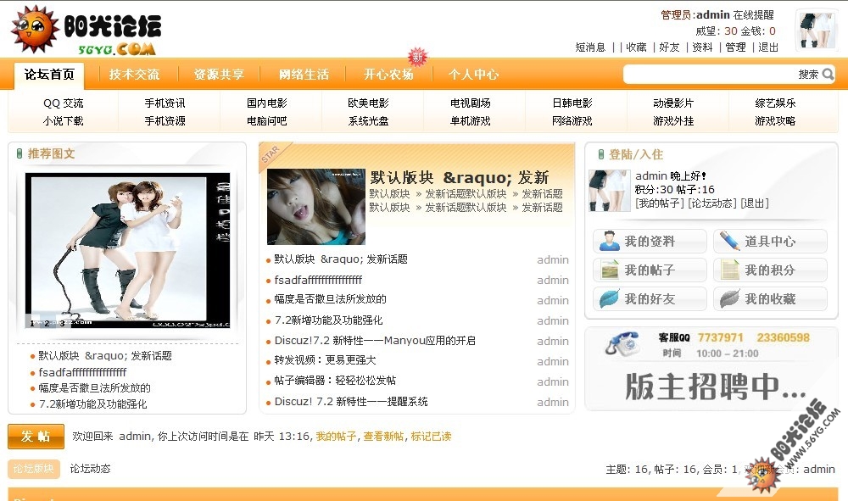This screenshot has height=501, width=848.
Task: Click admin avatar in 登陆/入住 panel
Action: pyautogui.click(x=609, y=190)
